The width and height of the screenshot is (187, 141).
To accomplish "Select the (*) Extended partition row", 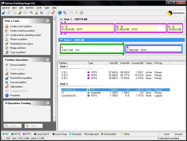I will point(115,93).
